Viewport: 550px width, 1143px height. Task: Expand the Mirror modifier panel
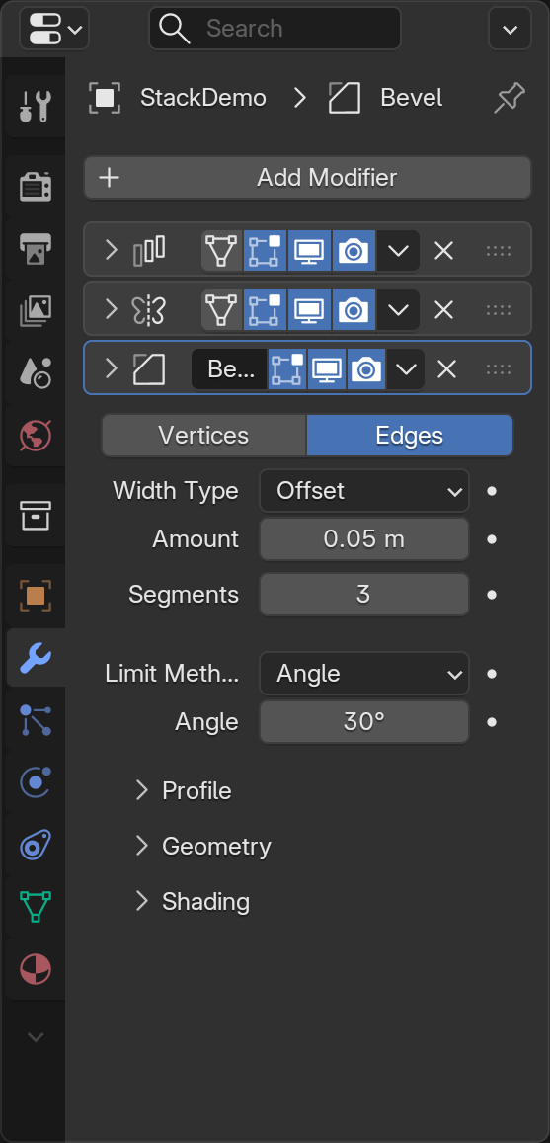click(111, 309)
